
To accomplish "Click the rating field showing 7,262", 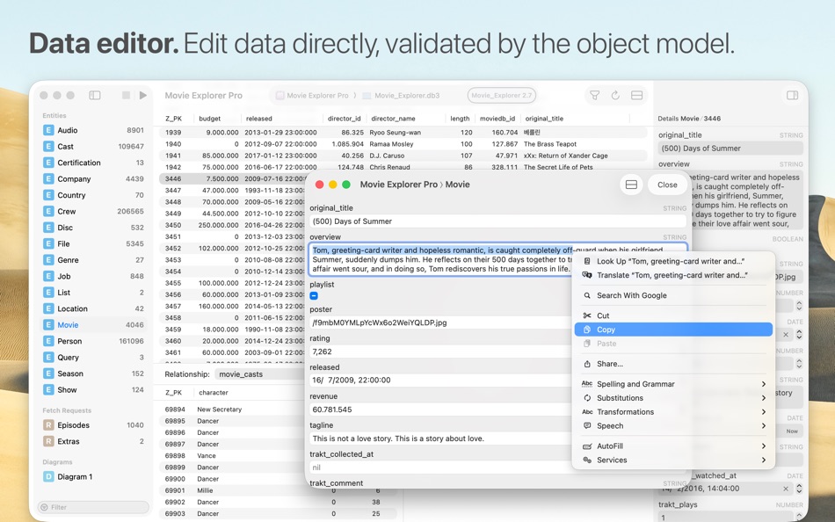I will tap(439, 352).
